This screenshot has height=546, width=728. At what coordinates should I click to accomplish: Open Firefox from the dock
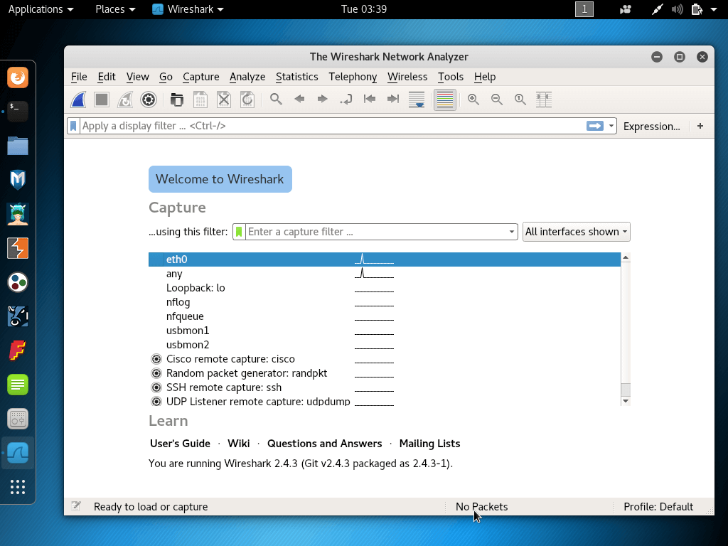(x=18, y=77)
